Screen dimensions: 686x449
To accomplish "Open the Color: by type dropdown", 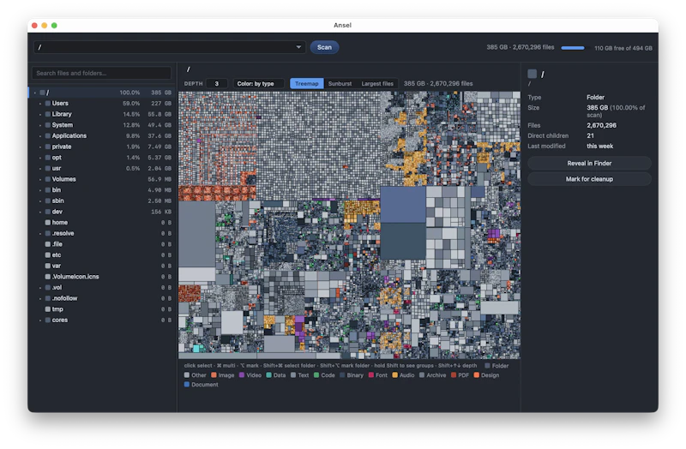I will 258,83.
